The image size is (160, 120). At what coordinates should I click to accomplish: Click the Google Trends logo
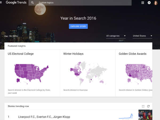click(16, 2)
